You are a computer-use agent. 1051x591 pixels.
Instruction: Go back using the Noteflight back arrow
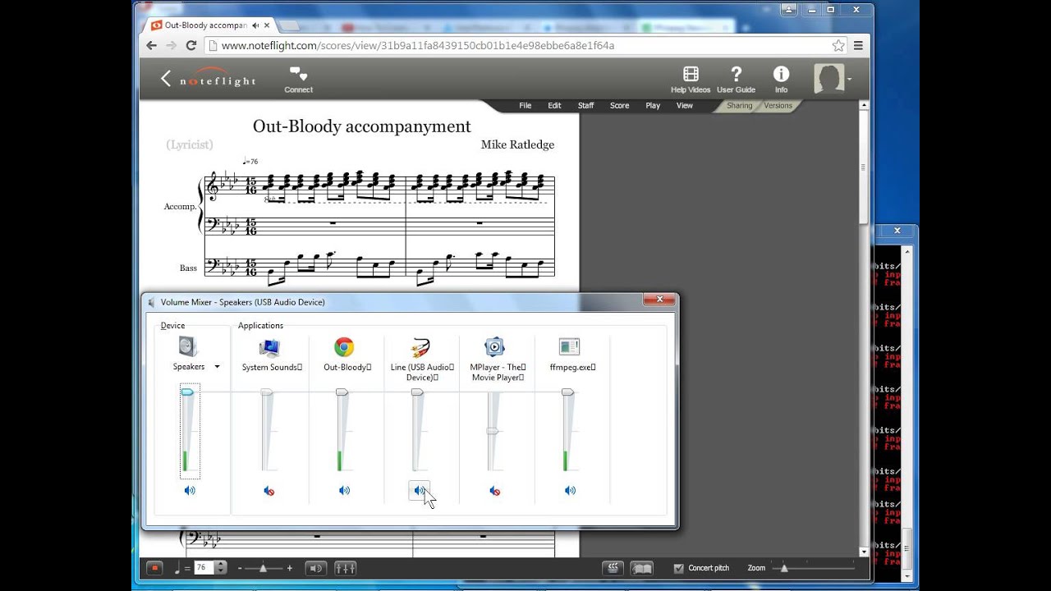coord(166,78)
